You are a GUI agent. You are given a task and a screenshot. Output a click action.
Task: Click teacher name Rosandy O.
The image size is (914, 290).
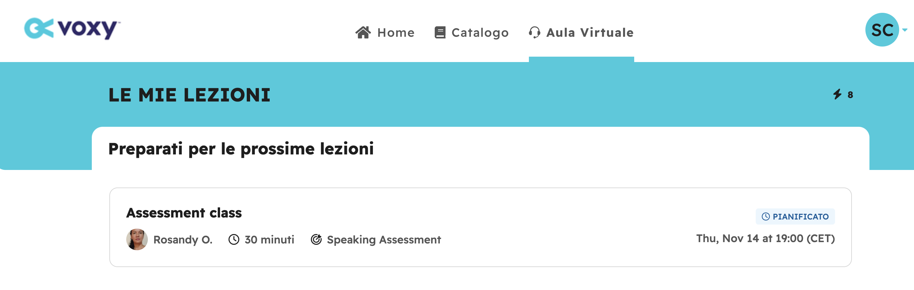pyautogui.click(x=183, y=240)
